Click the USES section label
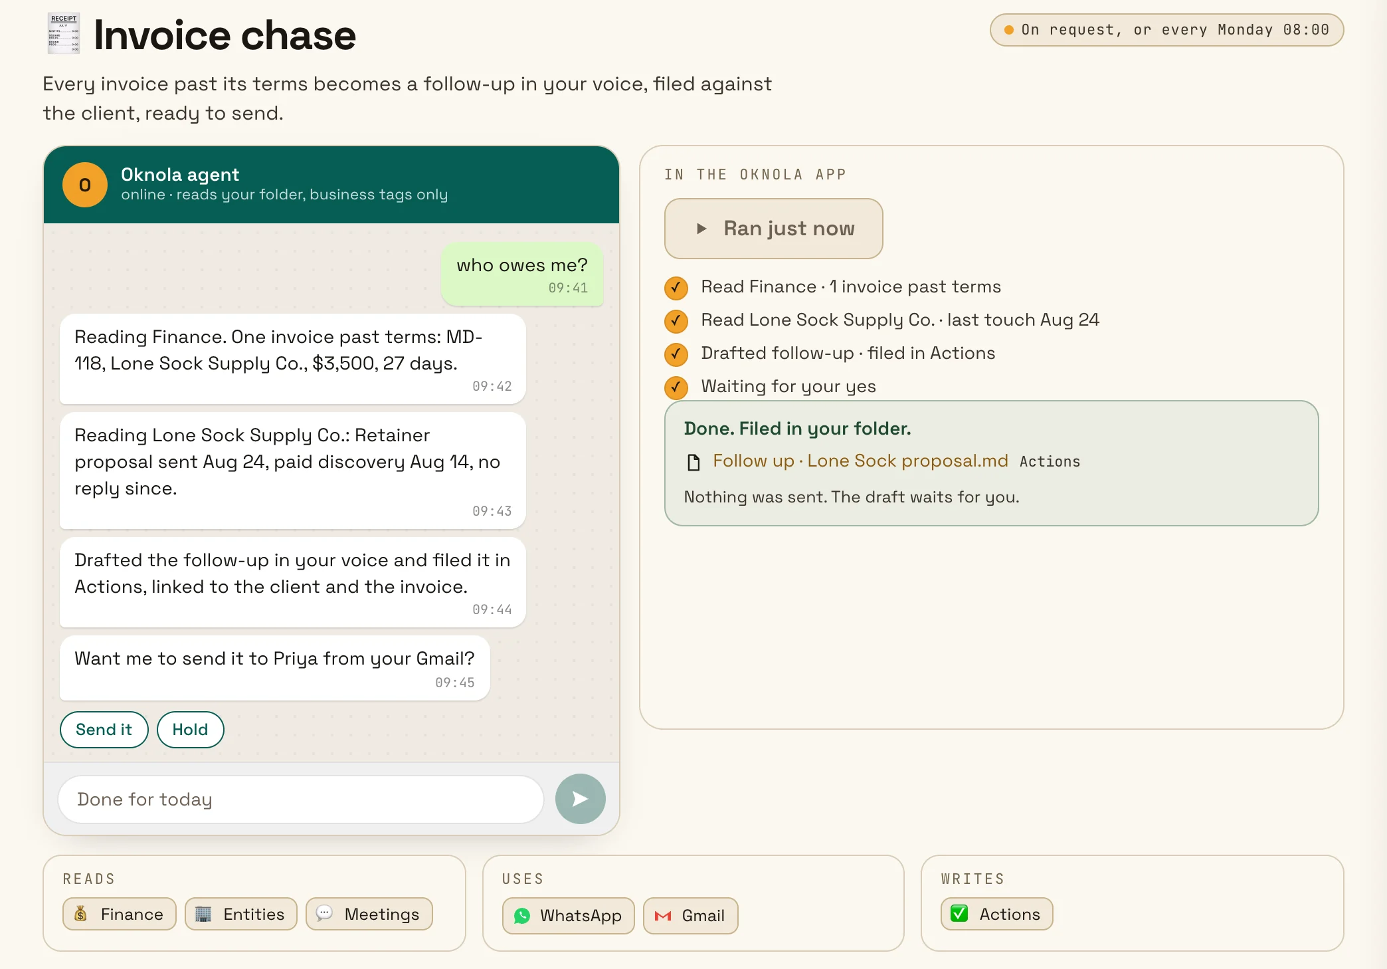Screen dimensions: 1387x969 tap(523, 879)
